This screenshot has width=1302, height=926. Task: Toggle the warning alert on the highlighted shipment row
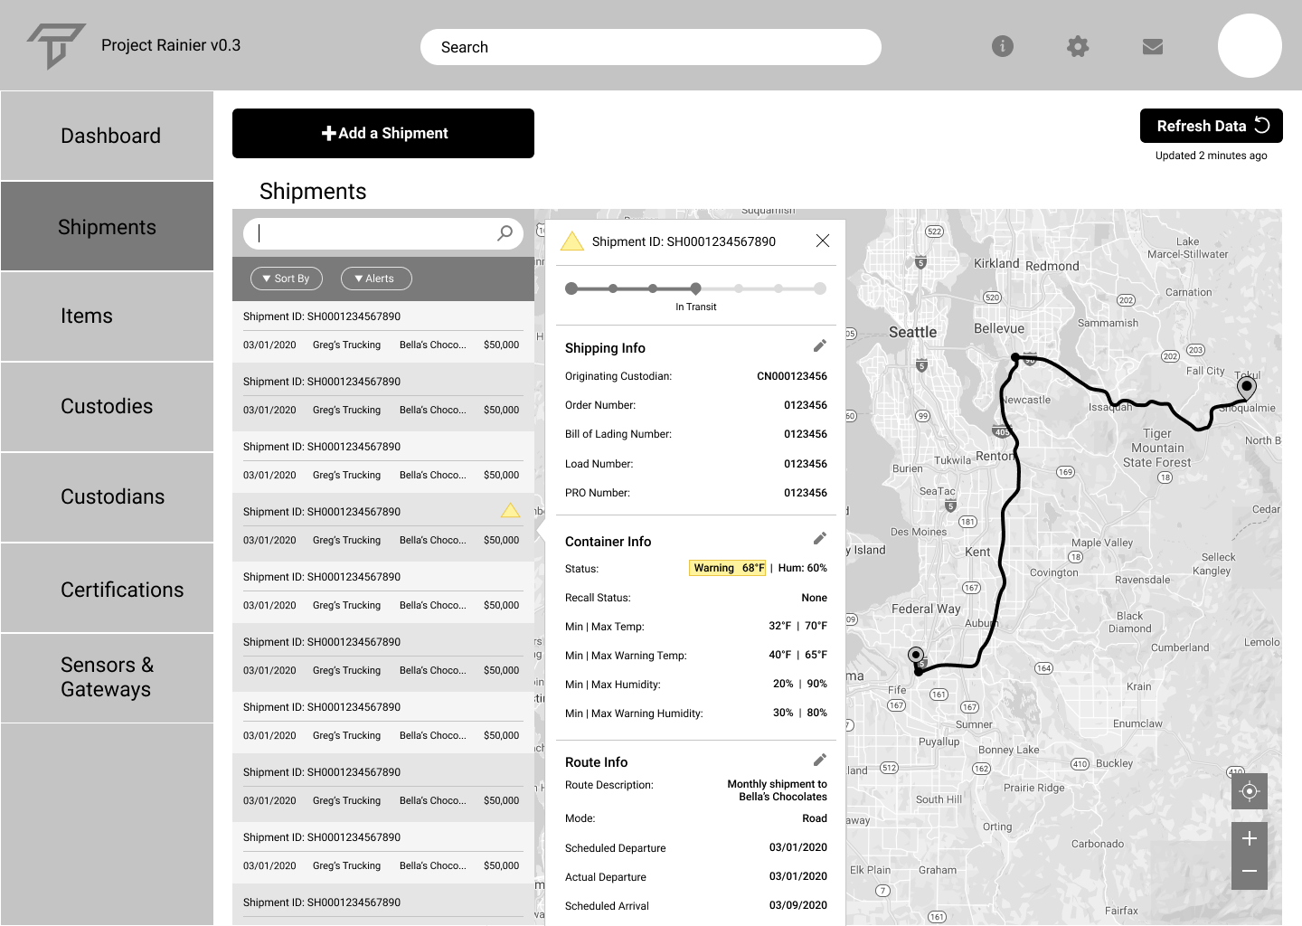pyautogui.click(x=510, y=510)
